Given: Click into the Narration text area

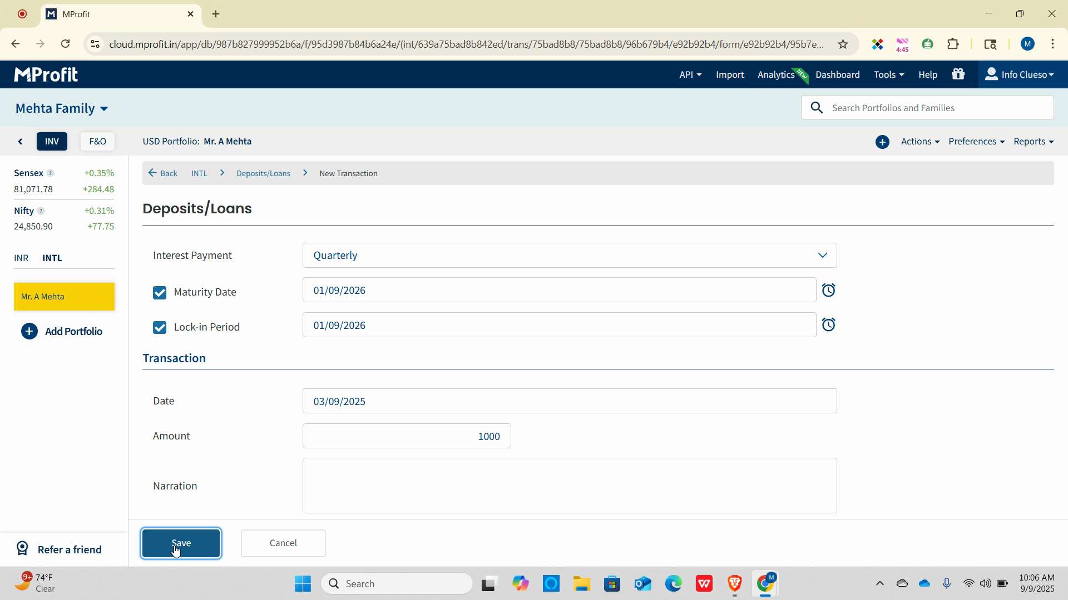Looking at the screenshot, I should point(569,486).
